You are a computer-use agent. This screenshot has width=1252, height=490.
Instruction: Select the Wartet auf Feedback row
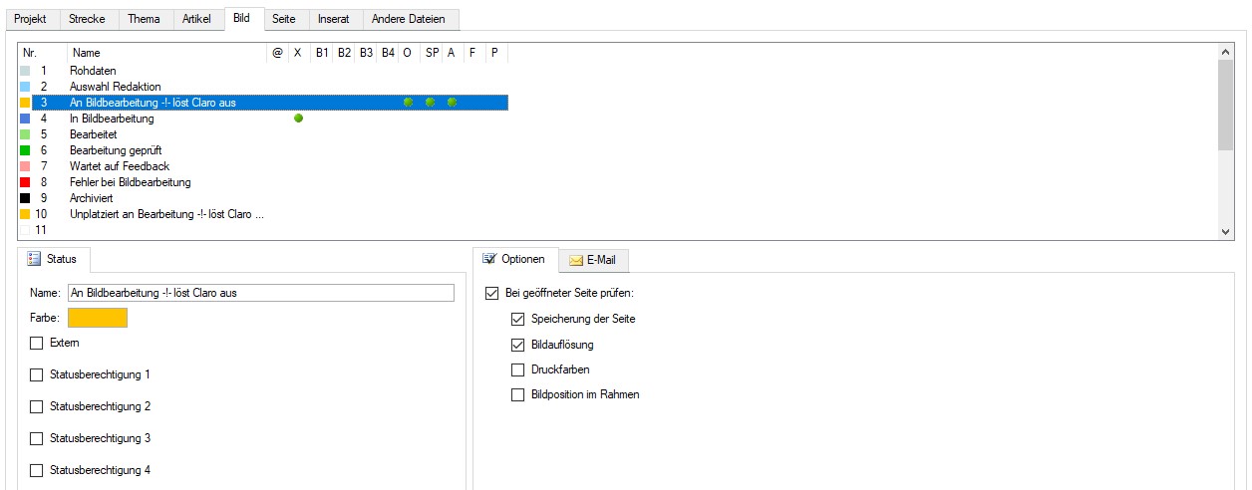point(119,166)
